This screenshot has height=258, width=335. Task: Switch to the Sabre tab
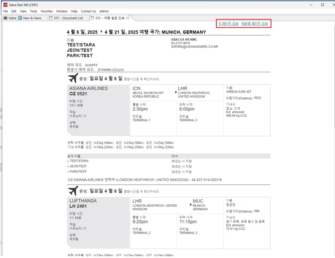click(10, 18)
